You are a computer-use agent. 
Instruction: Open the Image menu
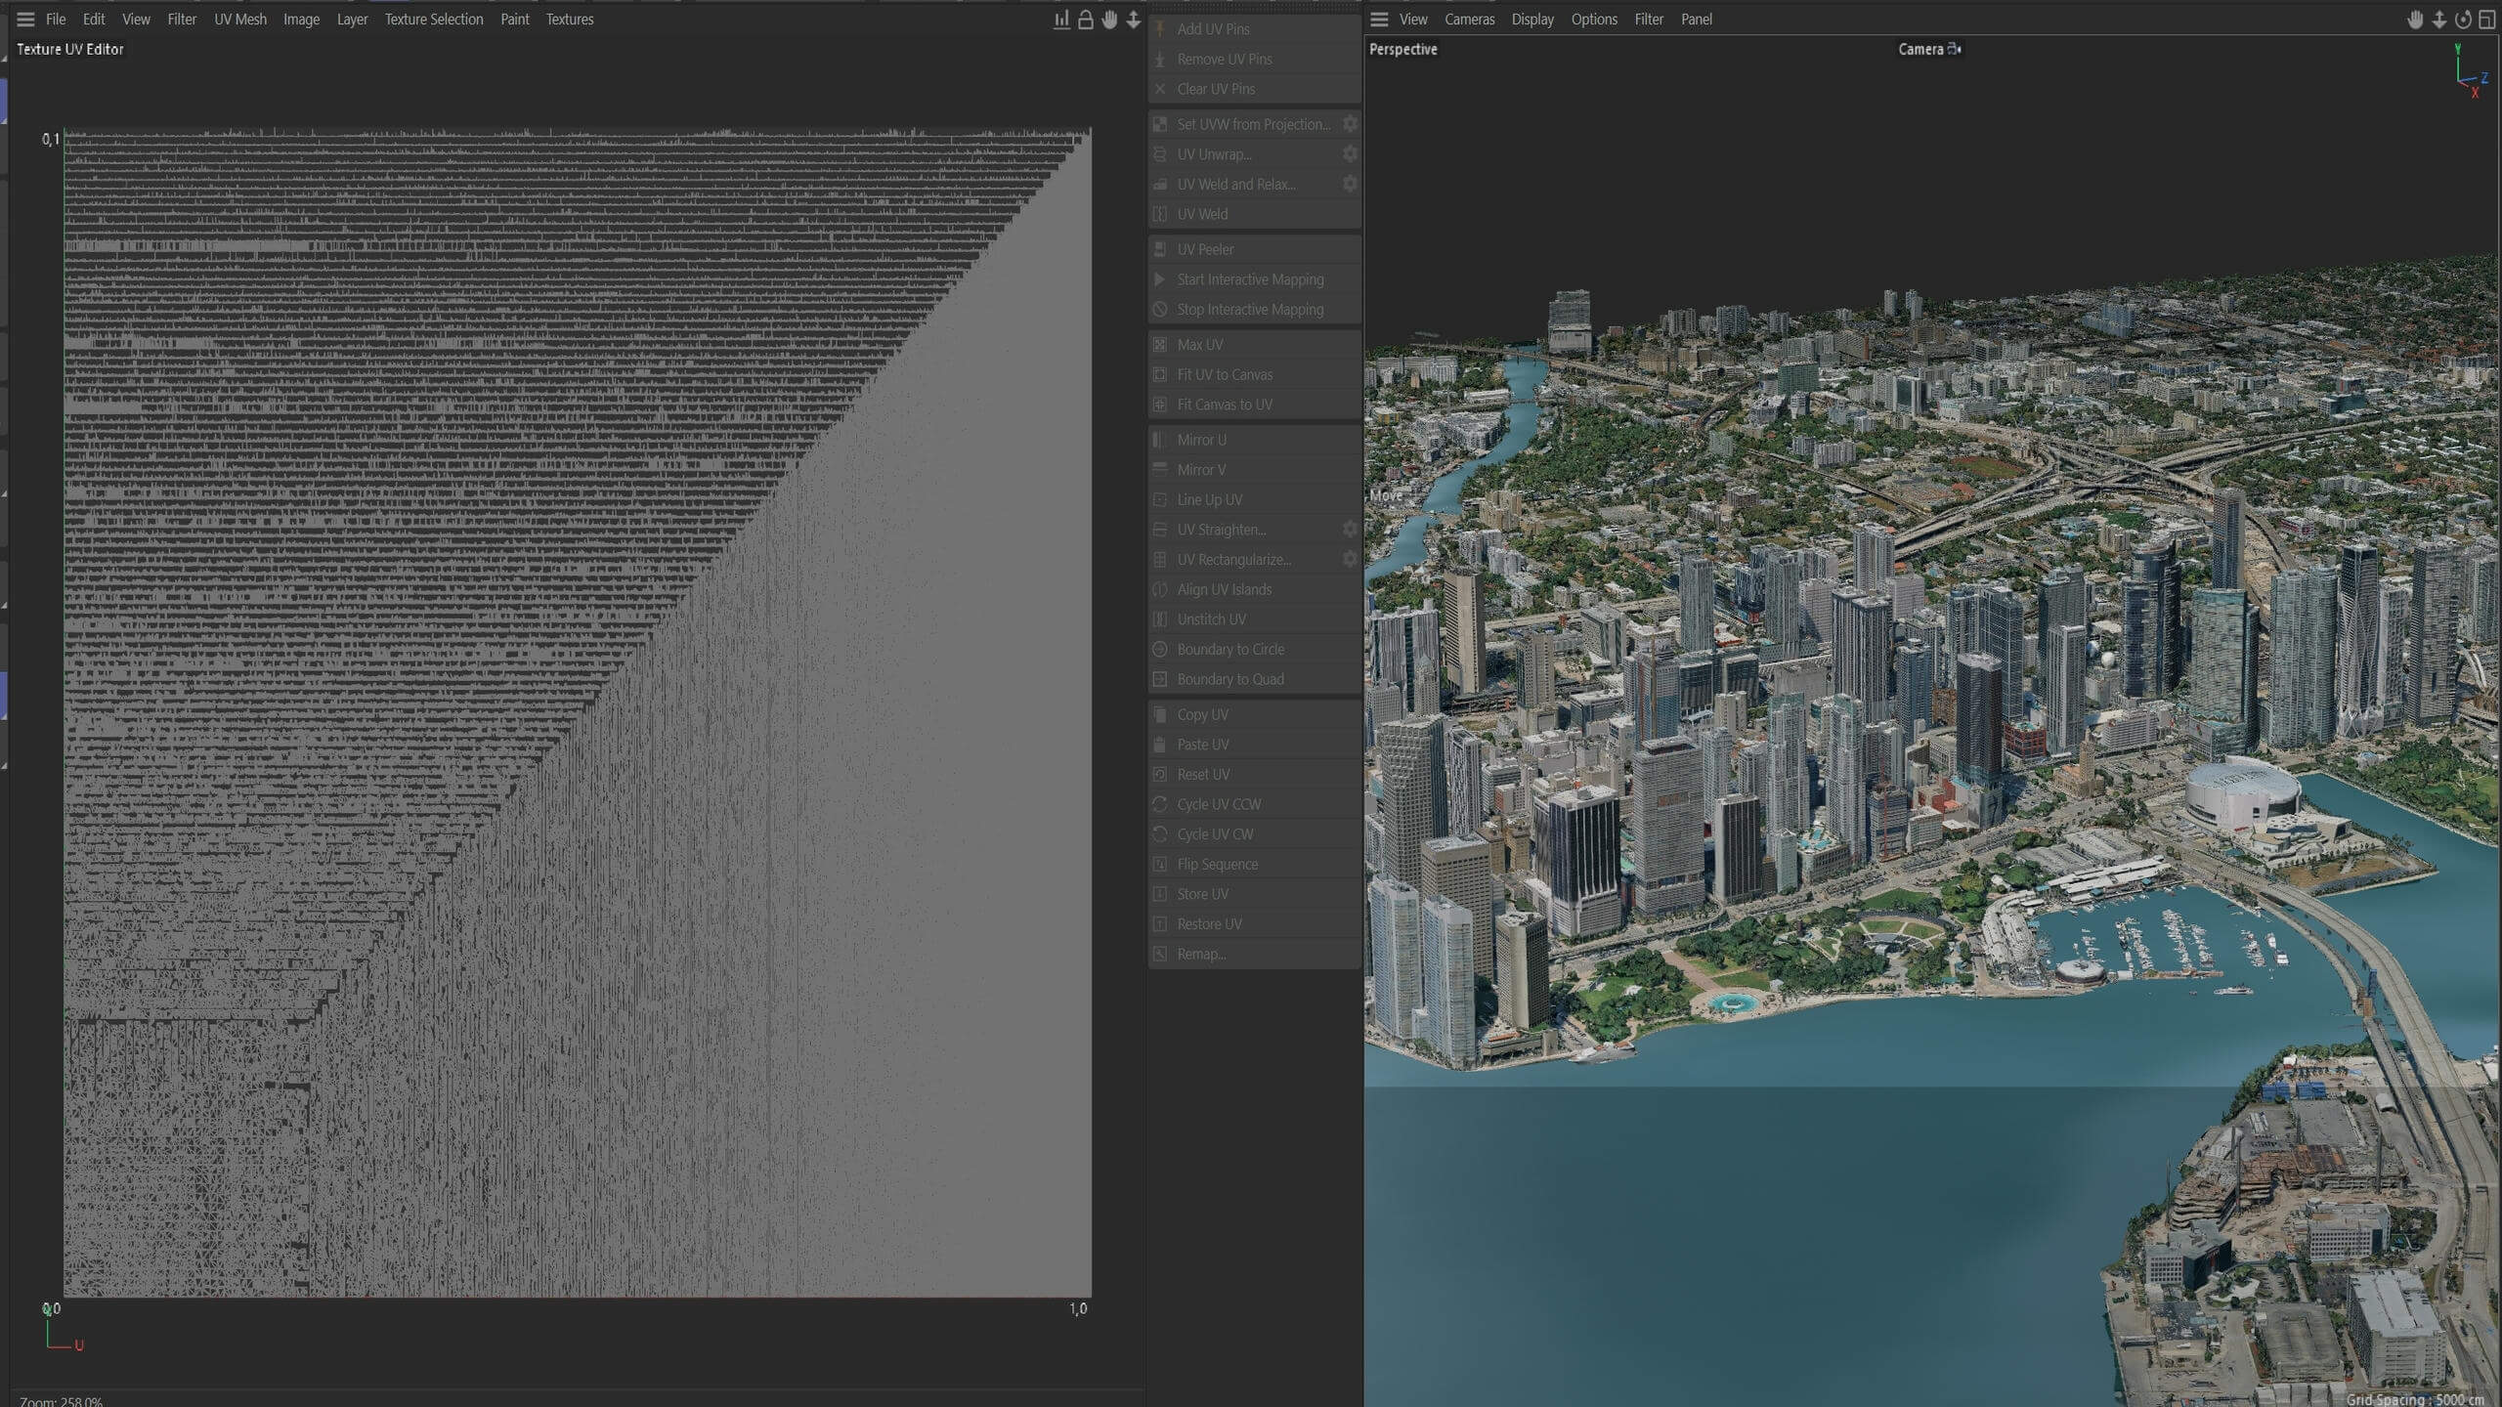point(301,20)
